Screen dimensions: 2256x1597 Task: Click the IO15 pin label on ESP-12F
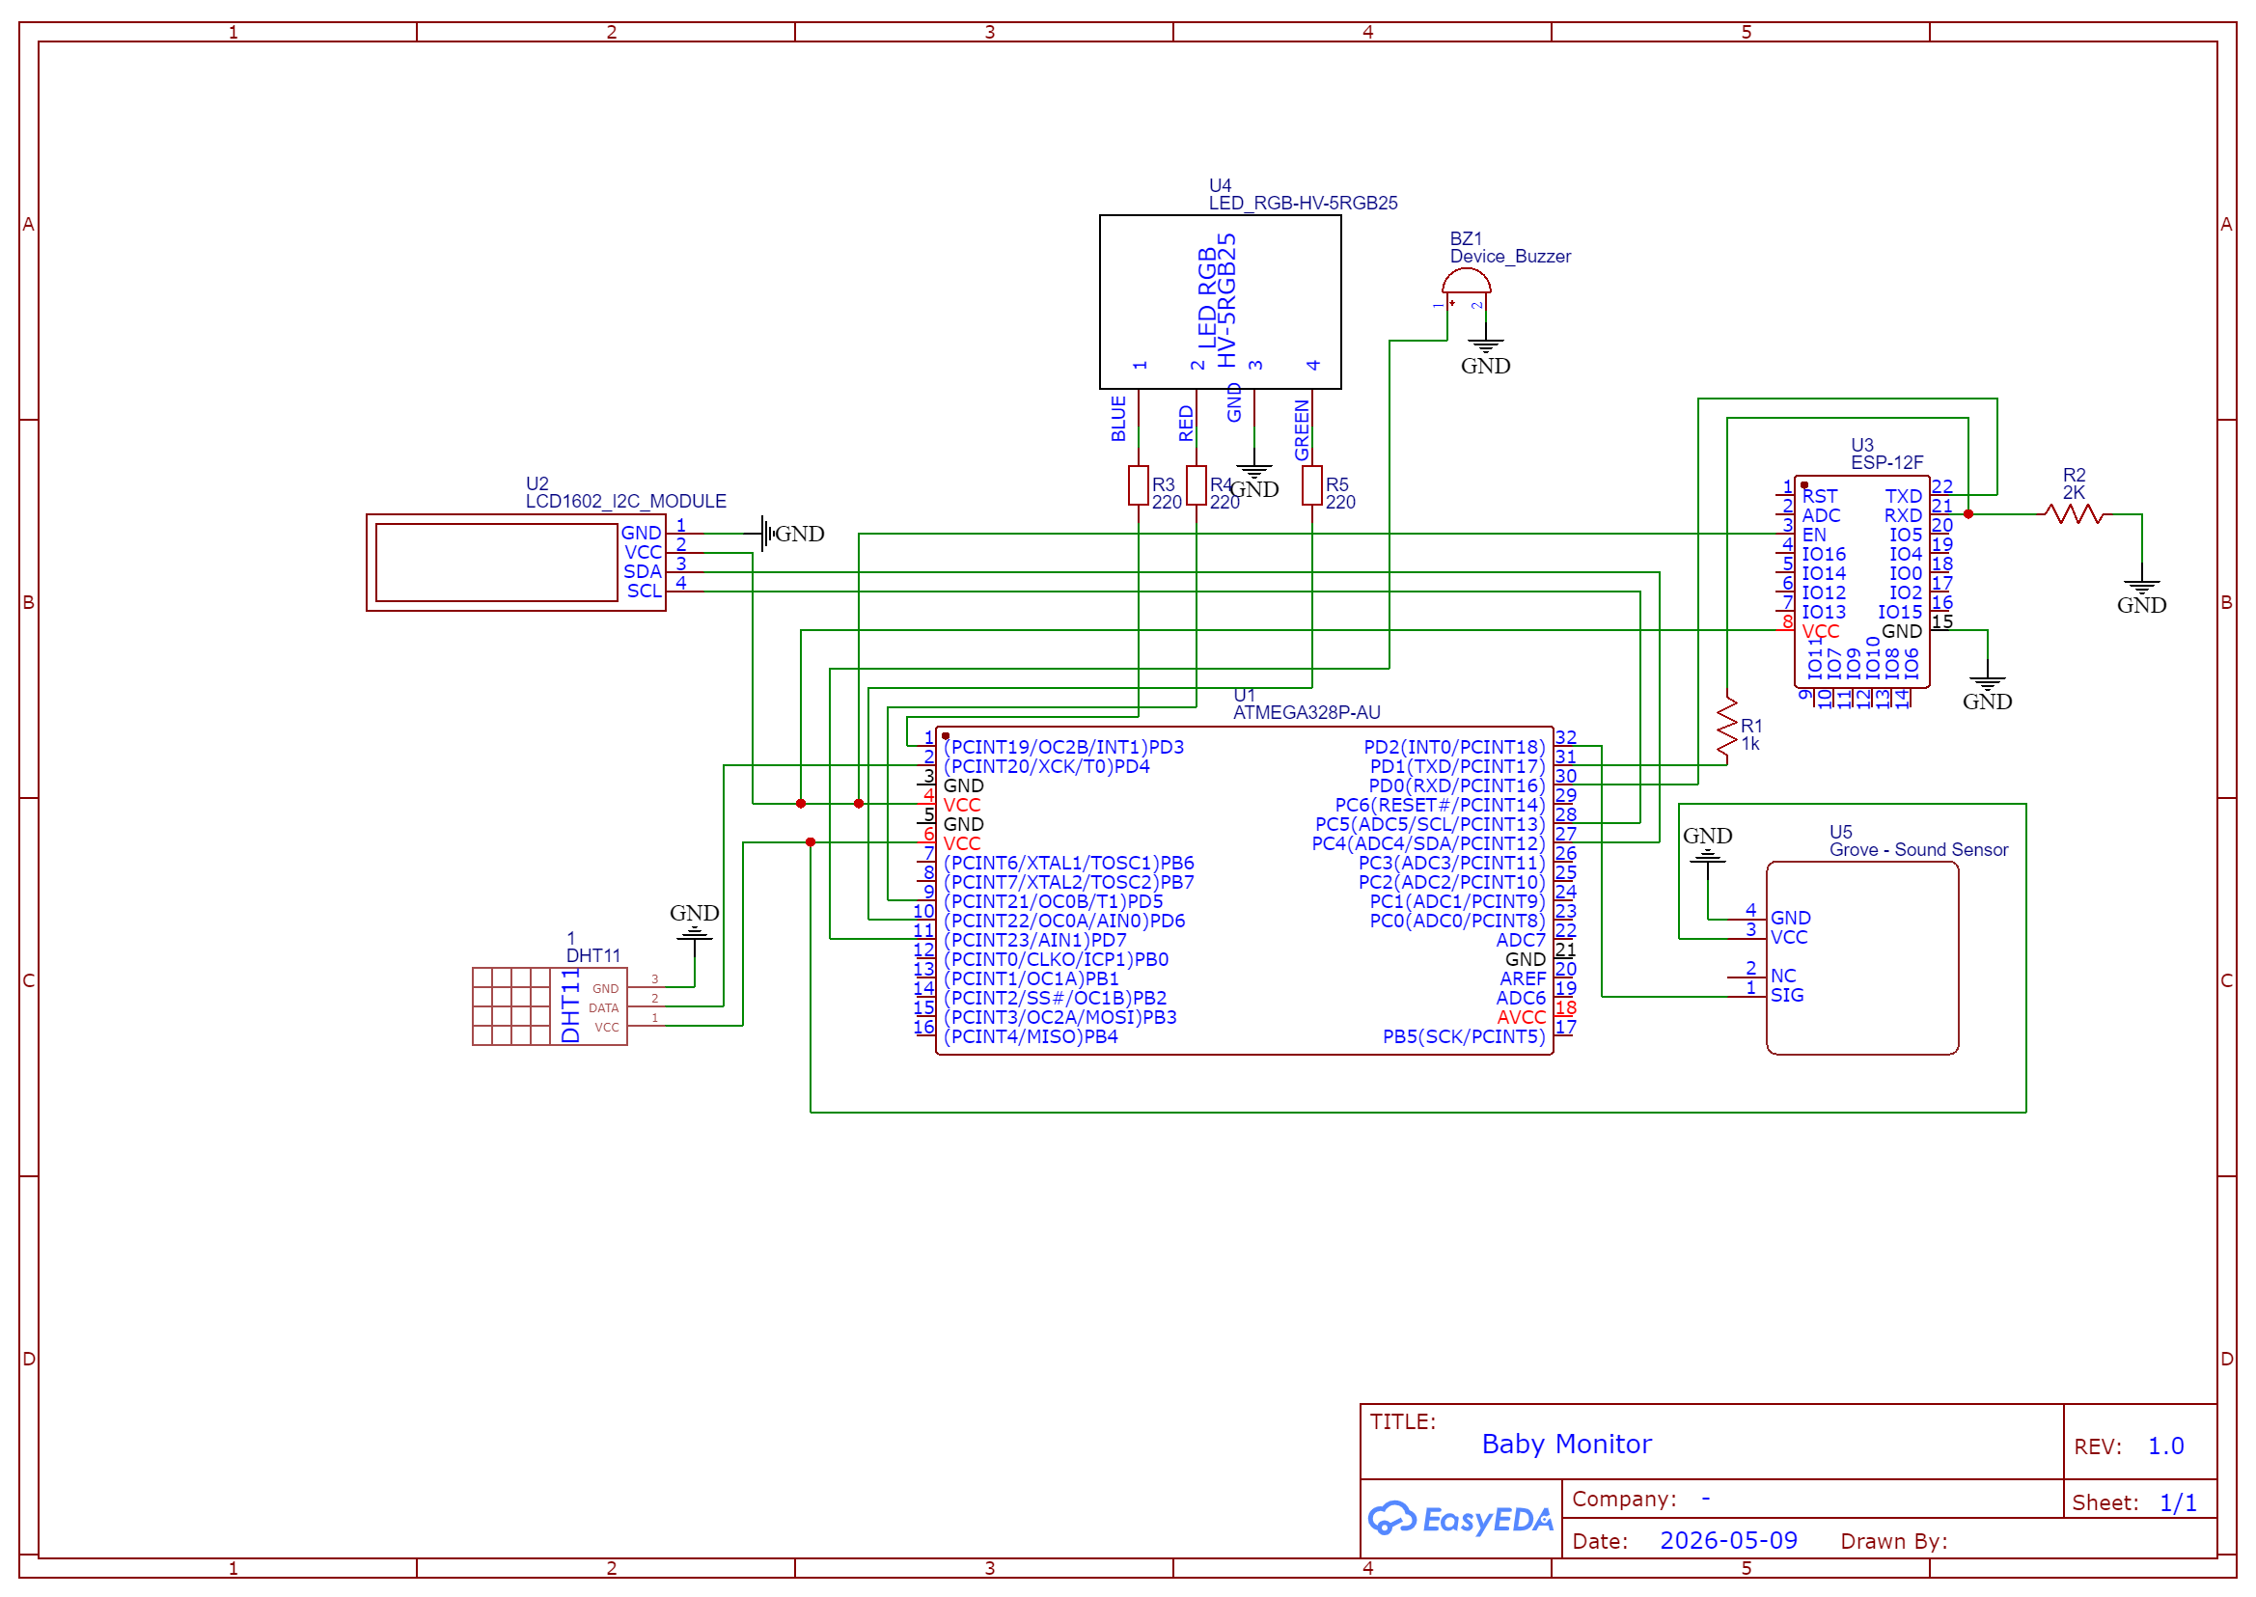[1899, 612]
